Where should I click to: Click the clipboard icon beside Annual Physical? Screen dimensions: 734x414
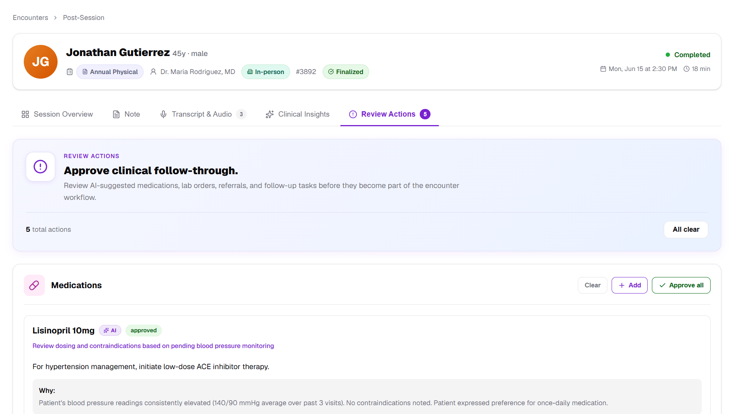pyautogui.click(x=69, y=72)
